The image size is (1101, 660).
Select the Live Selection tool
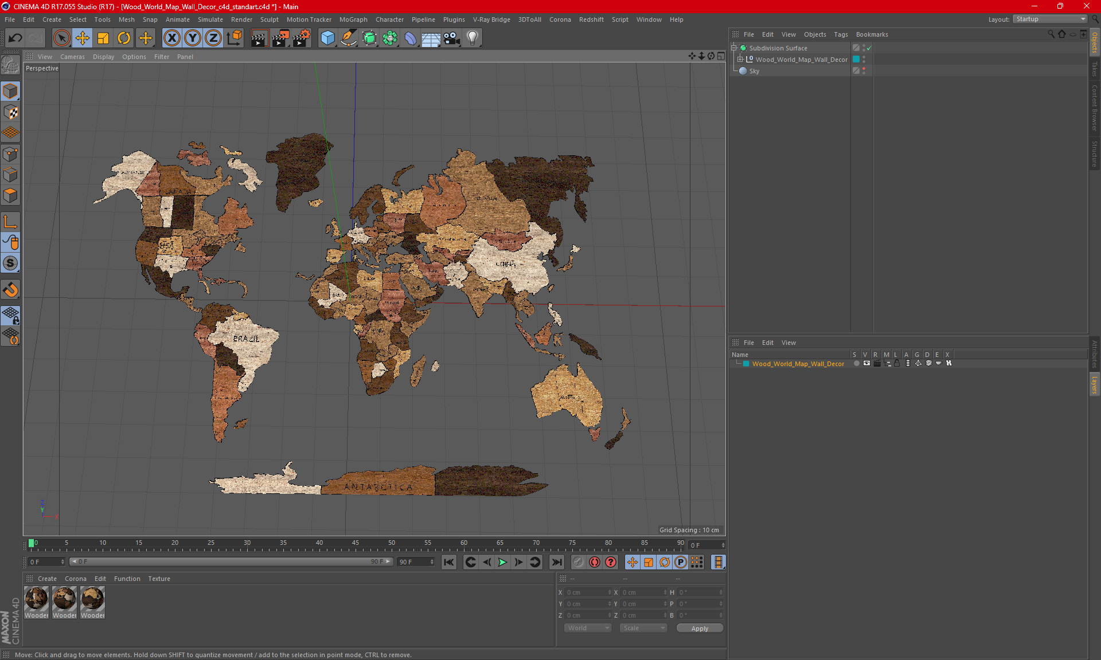tap(61, 38)
